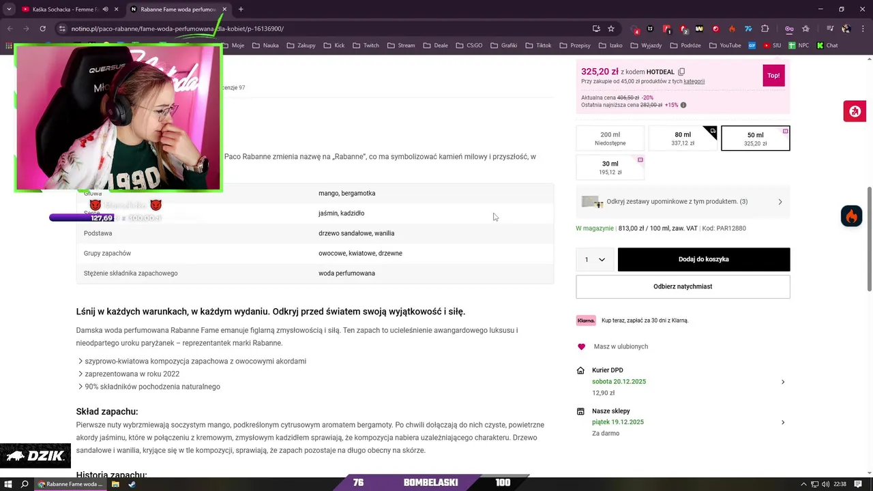Viewport: 873px width, 491px height.
Task: Click the red accessibility widget icon
Action: click(855, 111)
